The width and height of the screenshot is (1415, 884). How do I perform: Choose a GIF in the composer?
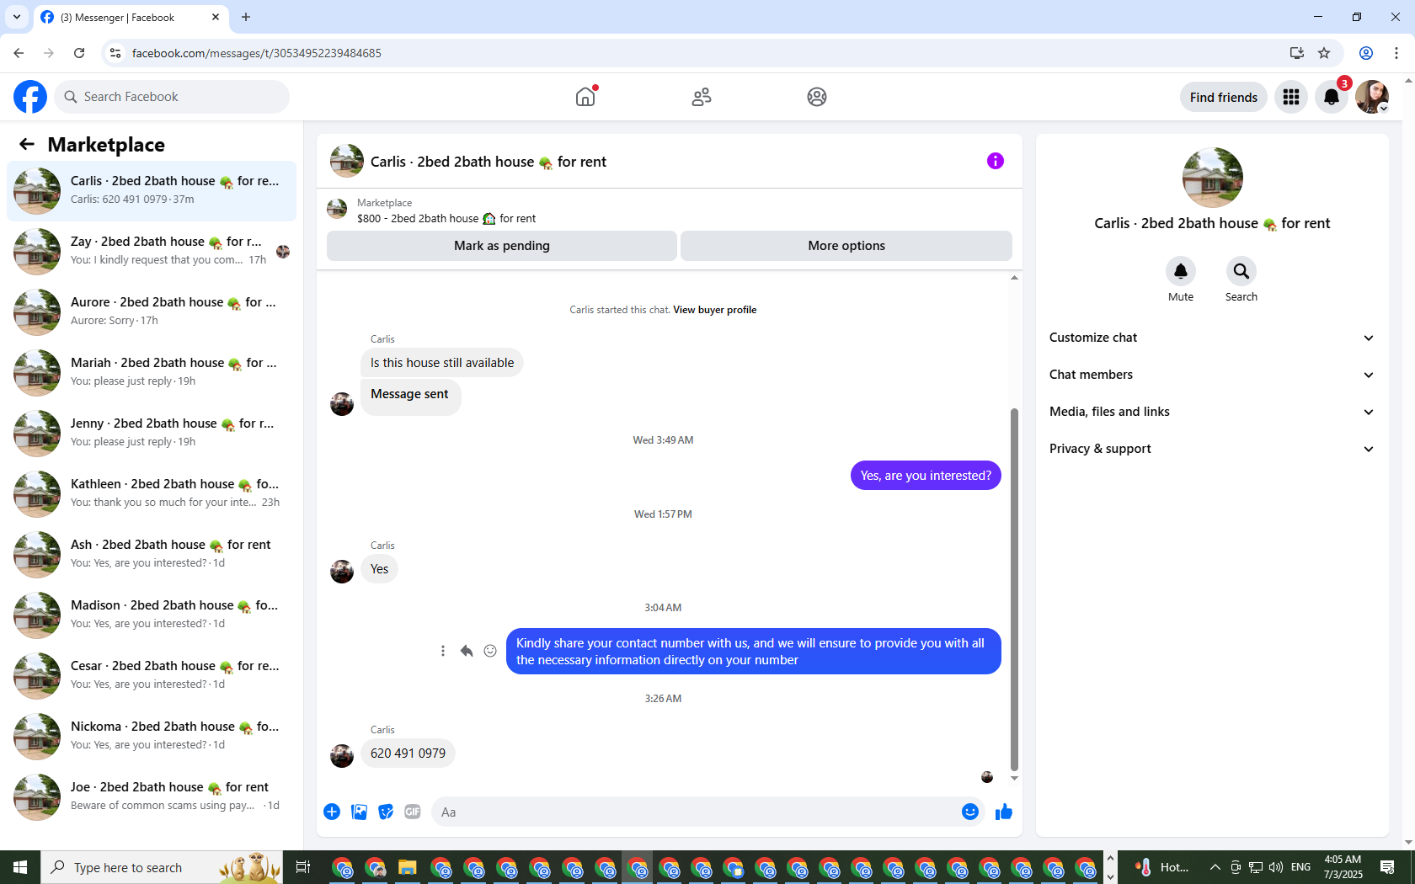pos(413,812)
